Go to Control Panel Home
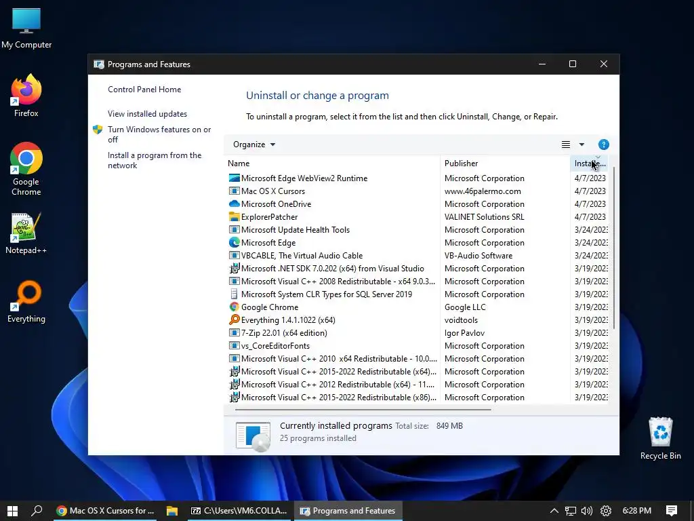Image resolution: width=694 pixels, height=521 pixels. (x=144, y=90)
